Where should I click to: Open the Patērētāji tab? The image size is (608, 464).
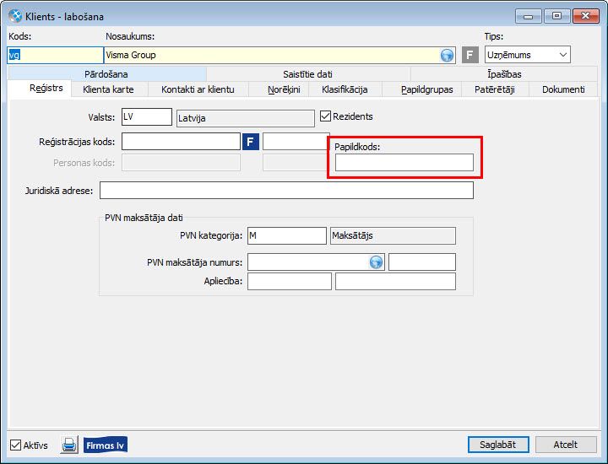point(494,89)
